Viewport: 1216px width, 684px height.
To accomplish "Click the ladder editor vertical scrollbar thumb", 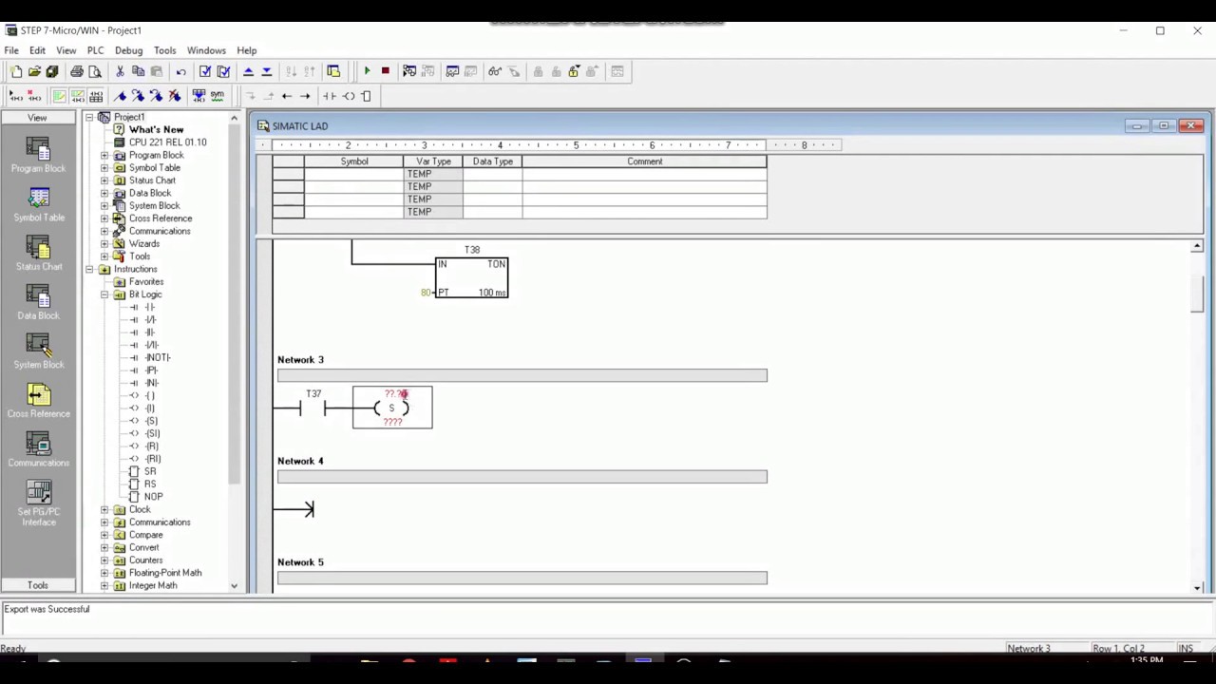I will click(x=1197, y=295).
